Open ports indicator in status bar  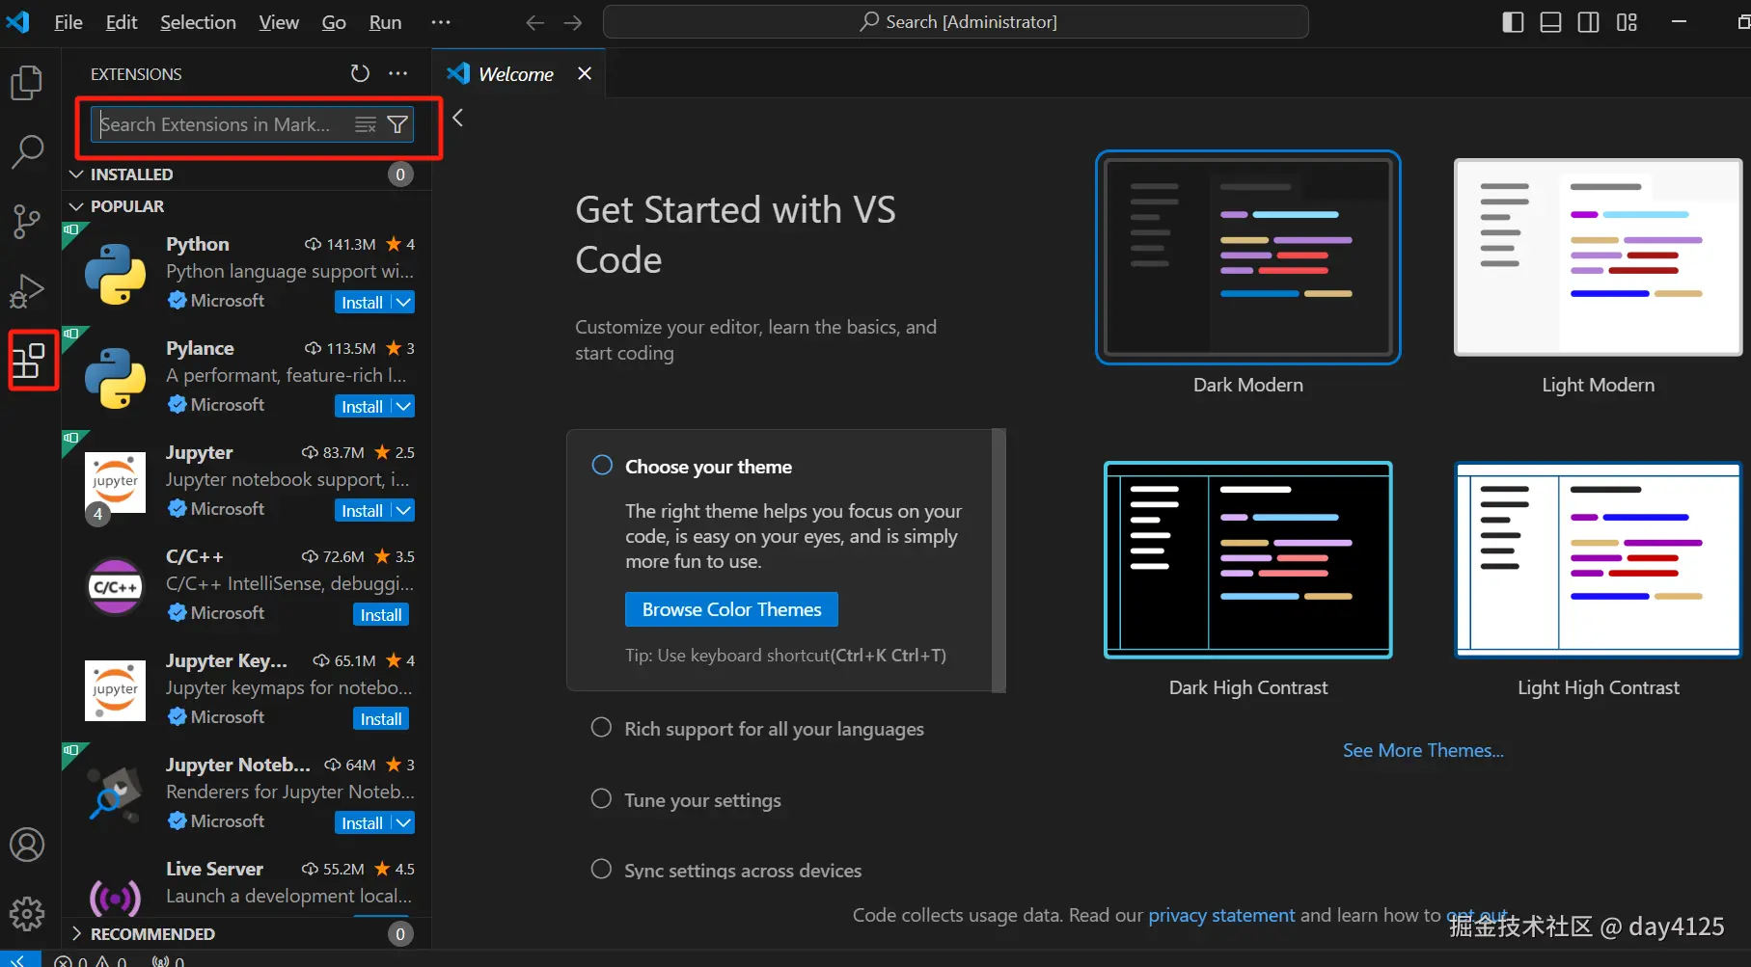pyautogui.click(x=168, y=961)
